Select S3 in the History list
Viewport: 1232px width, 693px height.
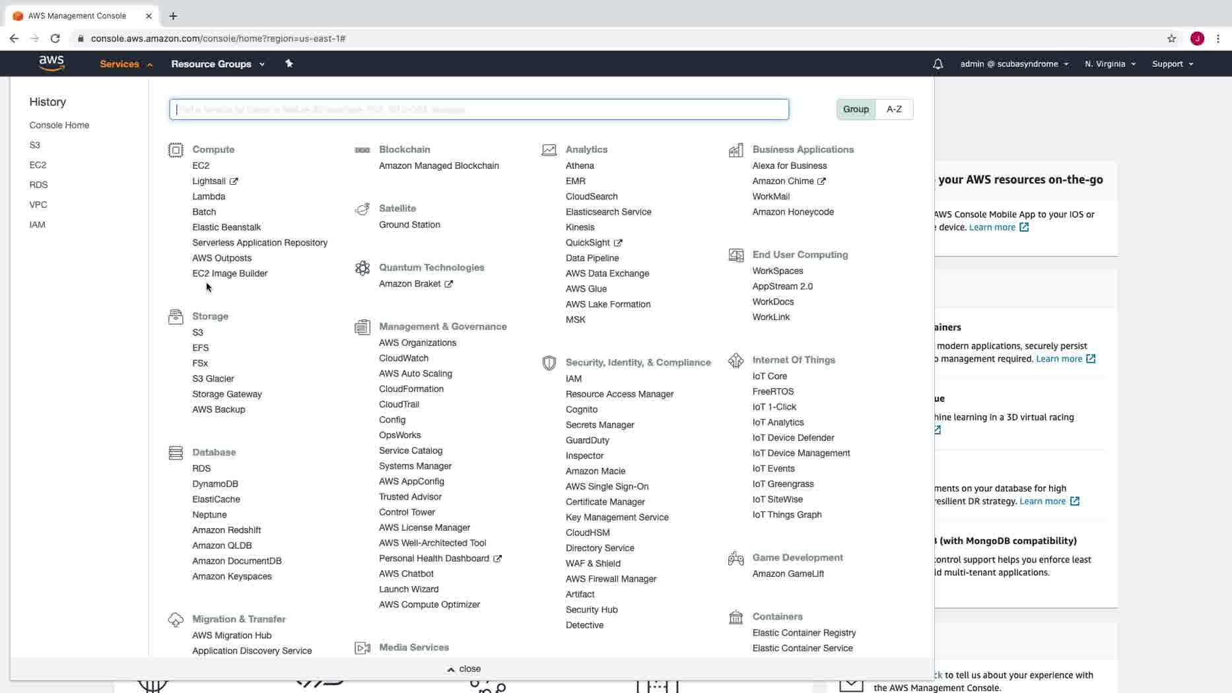point(34,145)
